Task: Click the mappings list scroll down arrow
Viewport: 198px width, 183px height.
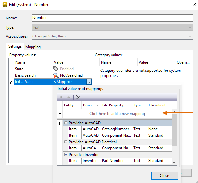Action: pos(174,163)
